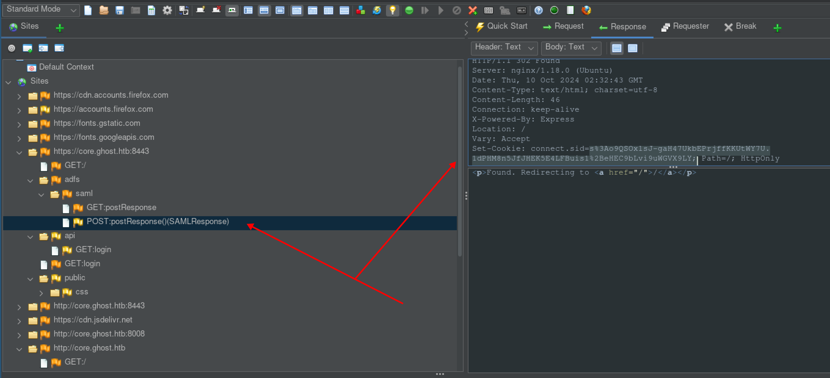Expand the css folder

point(41,293)
